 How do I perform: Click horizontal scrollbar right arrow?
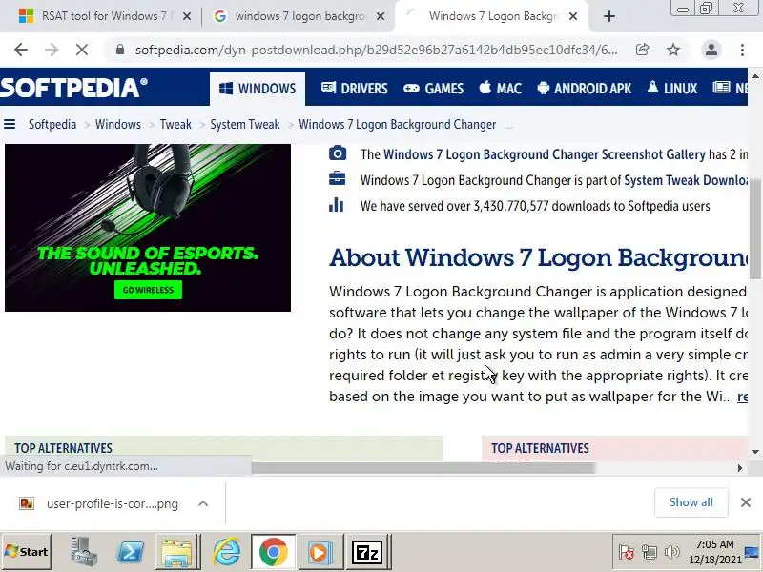pos(740,468)
